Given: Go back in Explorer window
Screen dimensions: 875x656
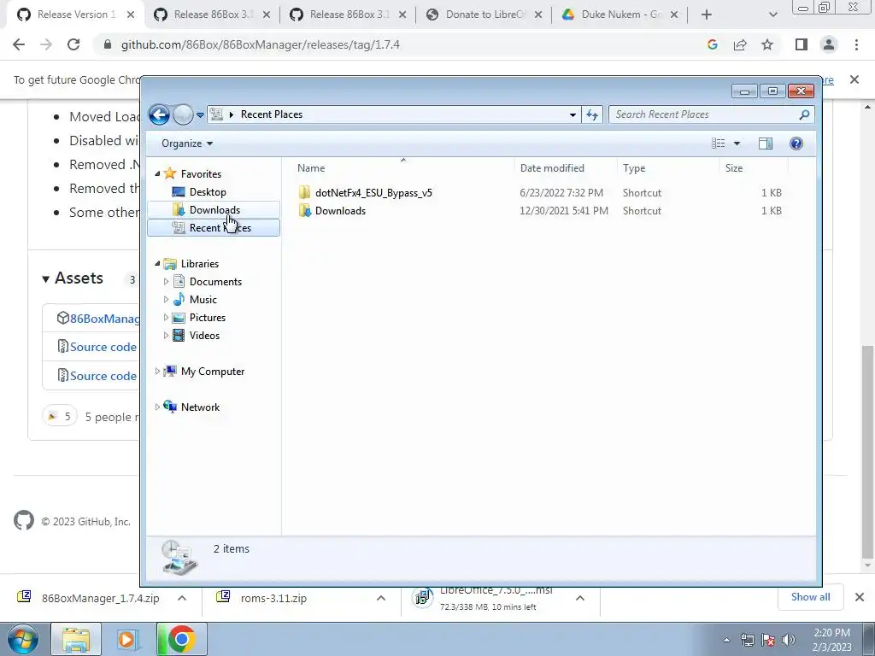Looking at the screenshot, I should point(159,115).
